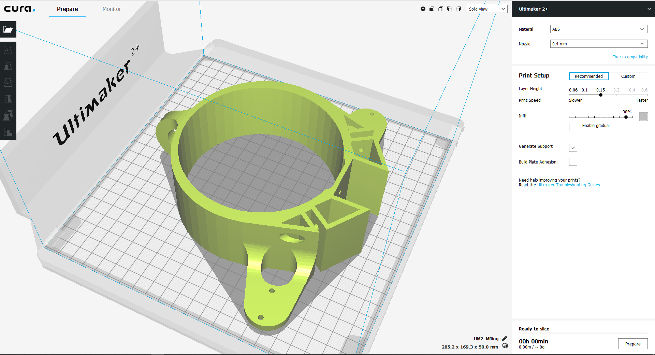
Task: Switch to the 3D isometric camera view
Action: click(x=423, y=9)
